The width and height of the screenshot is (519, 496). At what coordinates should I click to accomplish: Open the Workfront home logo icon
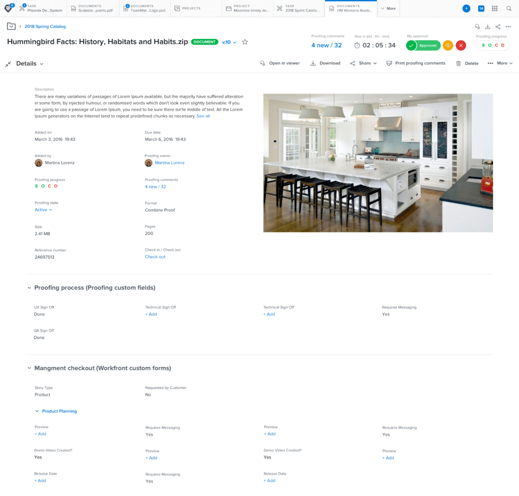click(8, 8)
